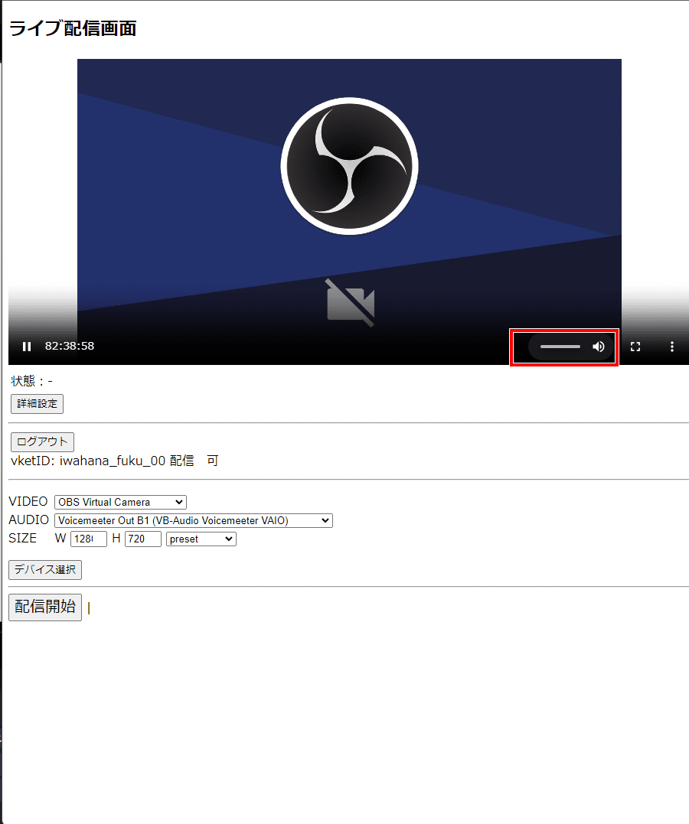Click the 詳細設定 button

pyautogui.click(x=37, y=404)
